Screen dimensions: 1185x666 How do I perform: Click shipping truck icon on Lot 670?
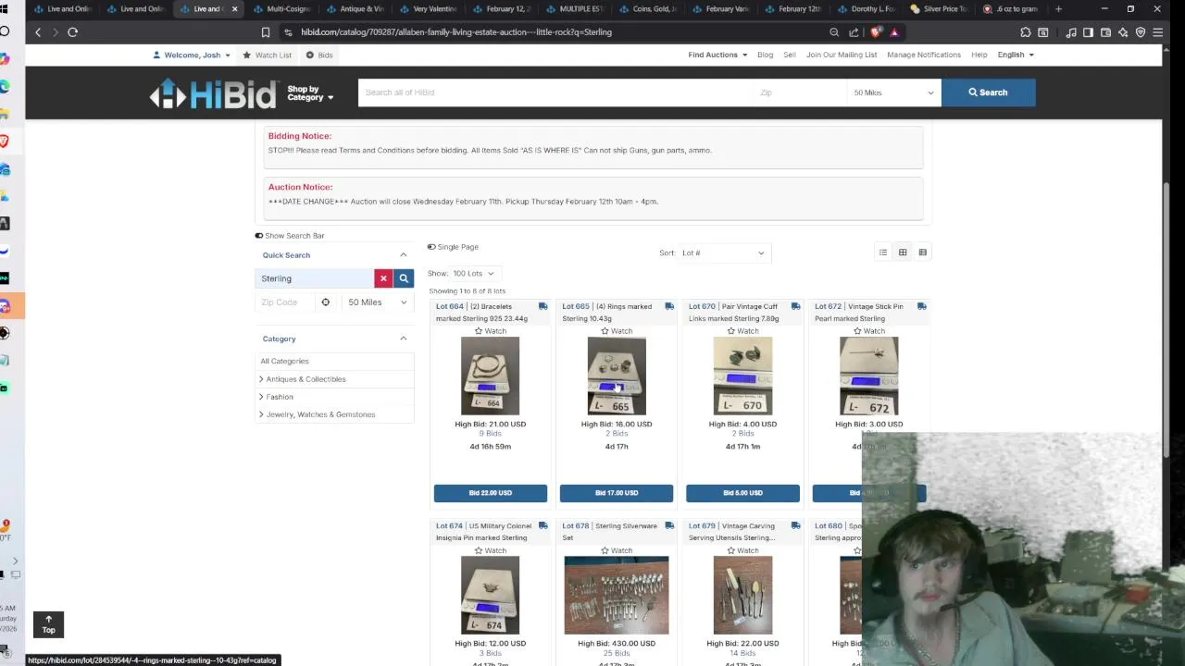pyautogui.click(x=795, y=306)
